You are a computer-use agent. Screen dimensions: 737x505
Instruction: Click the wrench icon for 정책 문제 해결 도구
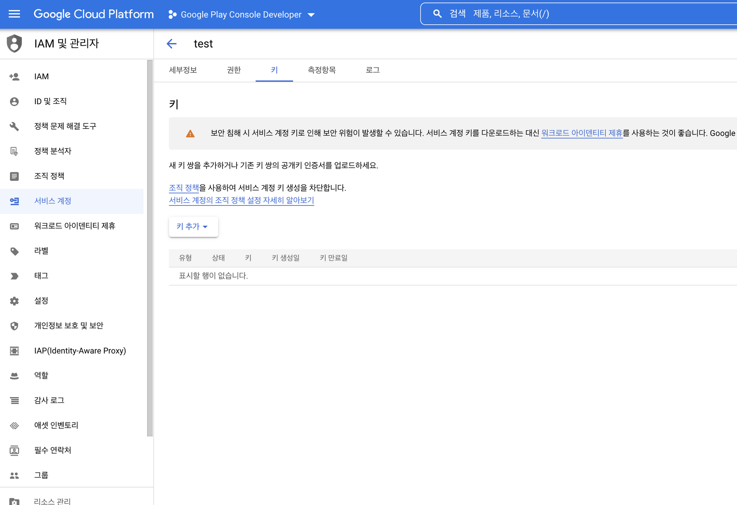(14, 126)
